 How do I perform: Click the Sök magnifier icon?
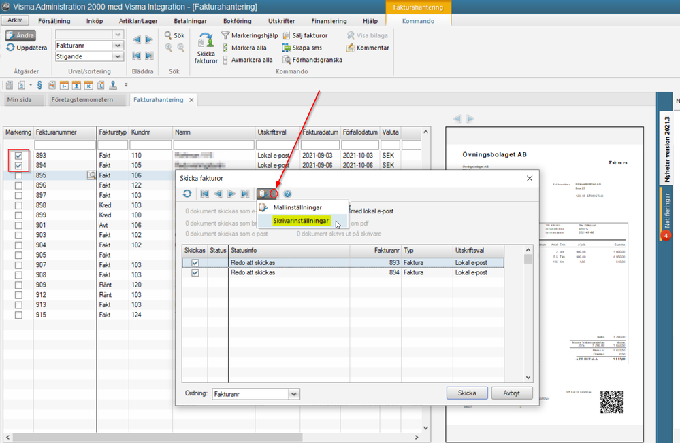168,35
